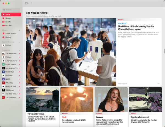
Task: Click the TIME publisher logo
Action: tap(64, 117)
